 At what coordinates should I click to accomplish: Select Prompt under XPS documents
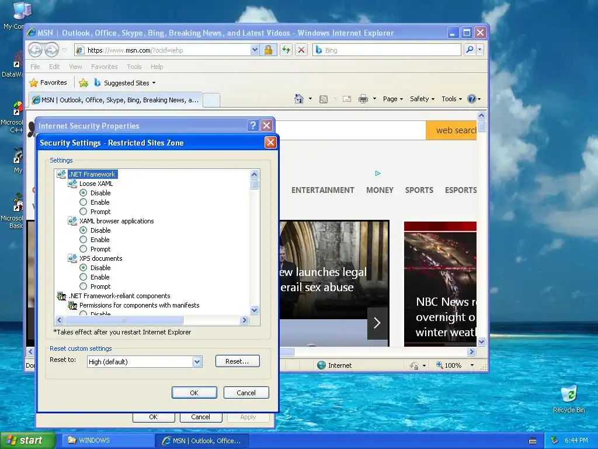(x=83, y=286)
